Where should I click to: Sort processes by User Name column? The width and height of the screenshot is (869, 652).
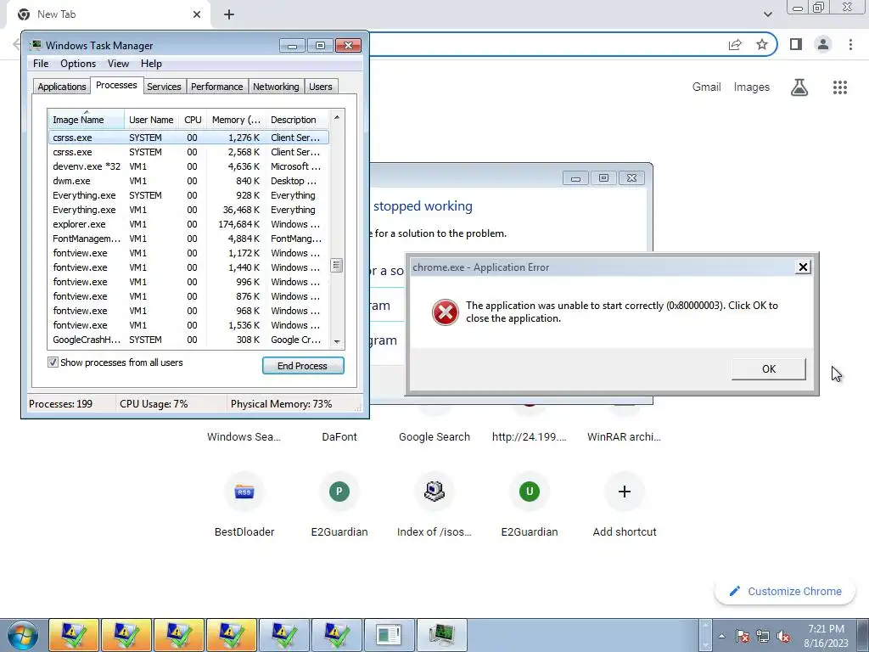(151, 119)
